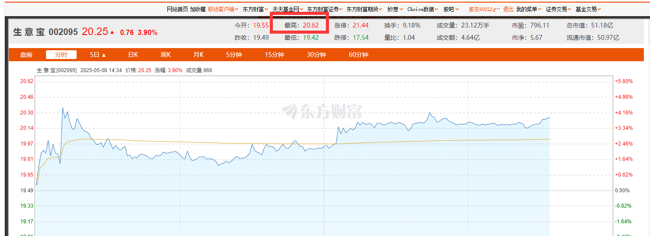This screenshot has height=236, width=650.
Task: Click the 最低 value 19.42
Action: (311, 38)
